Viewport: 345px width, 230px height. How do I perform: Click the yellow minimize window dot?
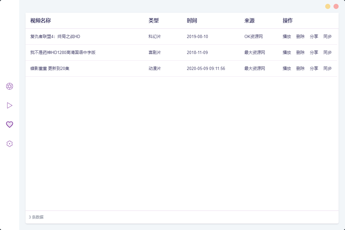pos(328,6)
